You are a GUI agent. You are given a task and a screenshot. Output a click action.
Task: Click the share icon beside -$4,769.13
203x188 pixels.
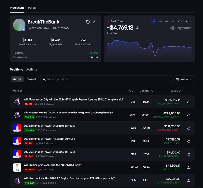137,27
